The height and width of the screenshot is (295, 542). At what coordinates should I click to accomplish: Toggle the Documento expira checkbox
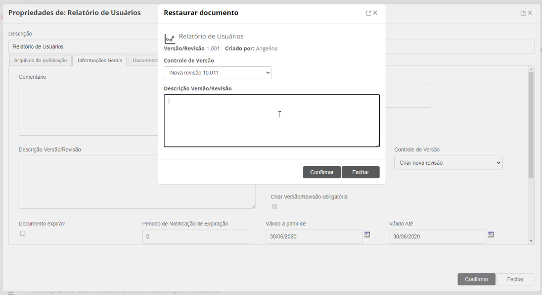tap(22, 233)
